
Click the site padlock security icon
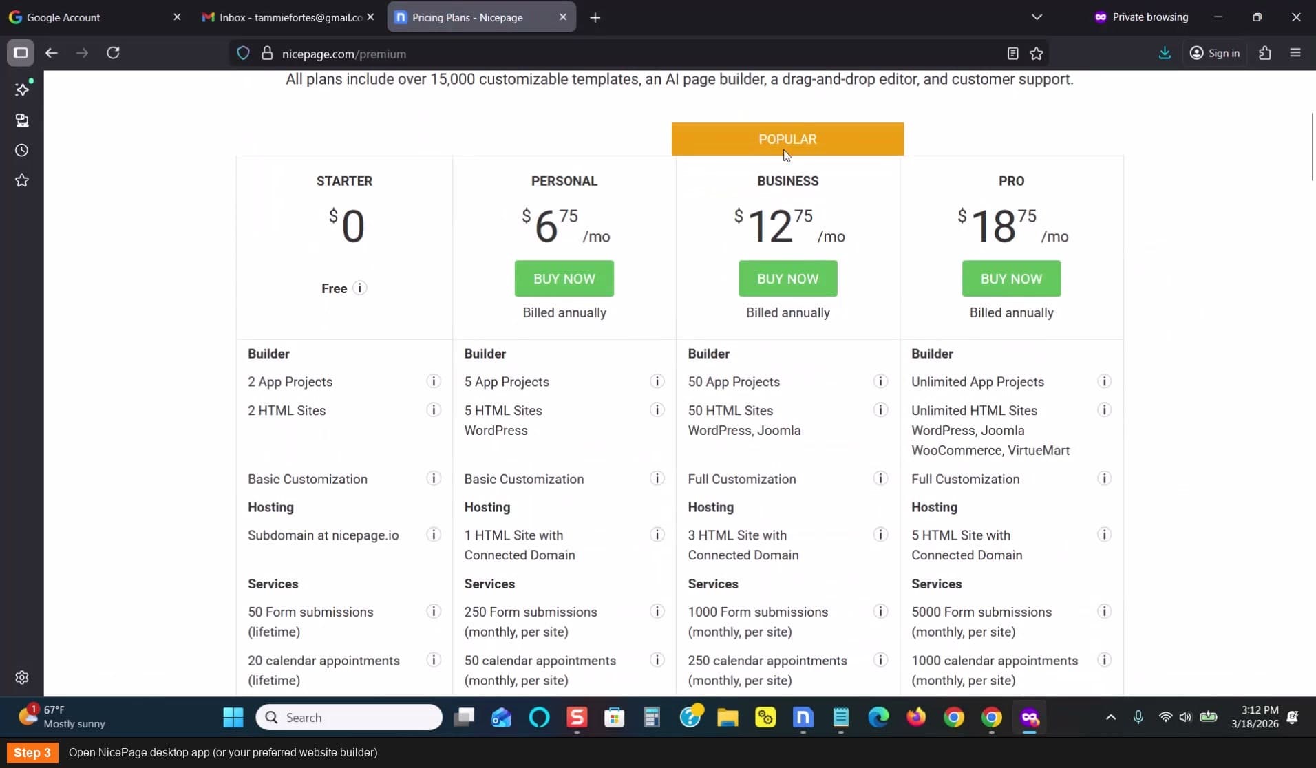267,54
